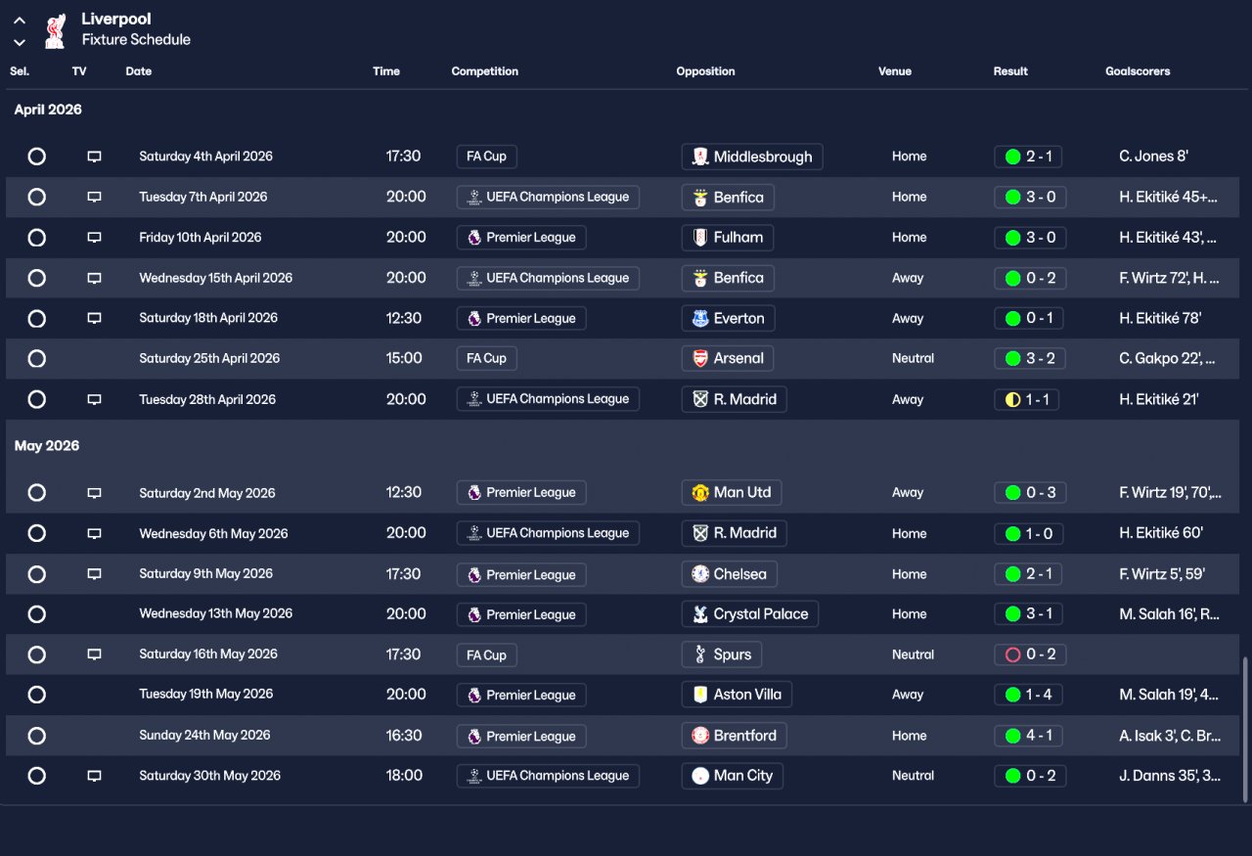Sort by the Goalscorers column header
Image resolution: width=1252 pixels, height=856 pixels.
pyautogui.click(x=1138, y=71)
